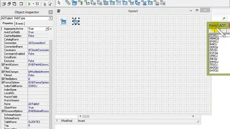Click the search magnifier icon
This screenshot has width=230, height=129.
[224, 18]
